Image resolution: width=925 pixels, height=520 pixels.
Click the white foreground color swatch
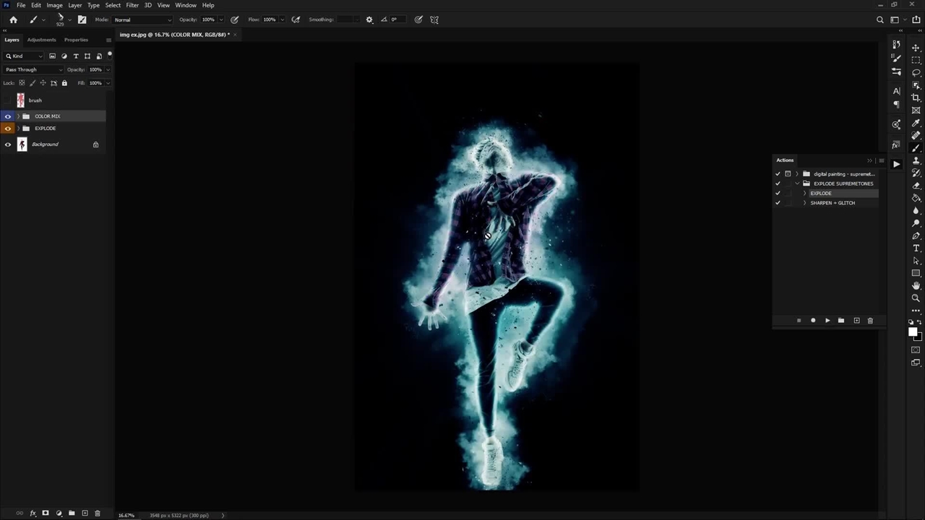click(913, 331)
